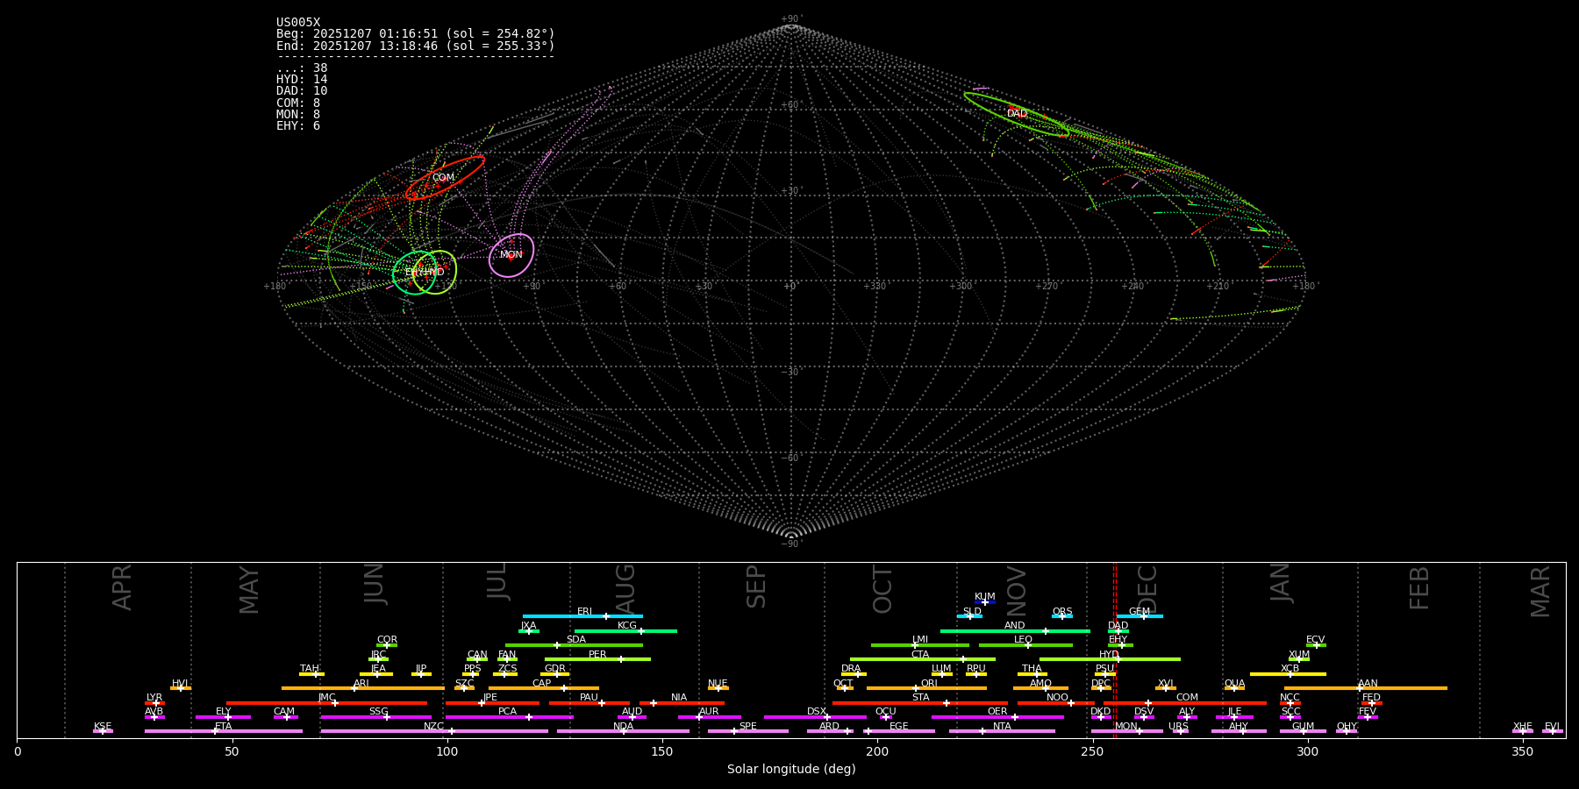The image size is (1579, 789).
Task: Click the PER shower bar on timeline
Action: click(597, 659)
